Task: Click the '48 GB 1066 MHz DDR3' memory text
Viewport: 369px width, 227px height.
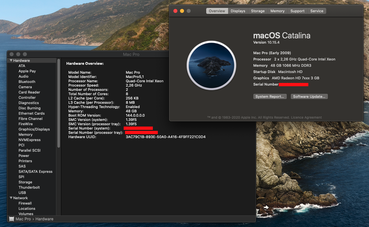Action: point(291,66)
